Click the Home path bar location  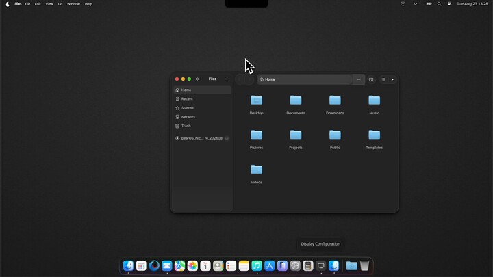click(304, 79)
